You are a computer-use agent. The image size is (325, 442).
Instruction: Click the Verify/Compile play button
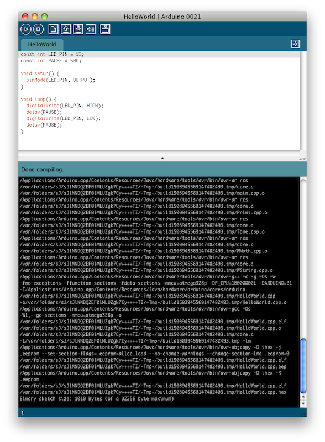click(x=25, y=29)
